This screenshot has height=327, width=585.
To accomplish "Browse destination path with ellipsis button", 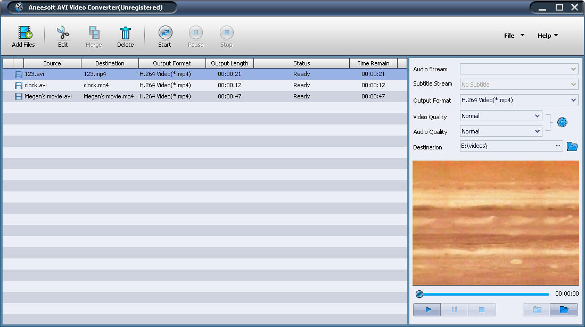I will pos(558,146).
